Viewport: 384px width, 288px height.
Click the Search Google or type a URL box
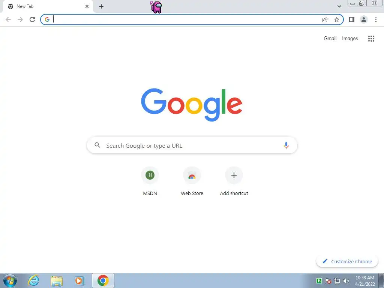click(x=192, y=145)
